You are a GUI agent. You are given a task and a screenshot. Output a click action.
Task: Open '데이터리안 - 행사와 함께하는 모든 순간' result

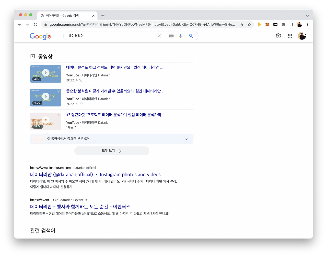[x=80, y=207]
